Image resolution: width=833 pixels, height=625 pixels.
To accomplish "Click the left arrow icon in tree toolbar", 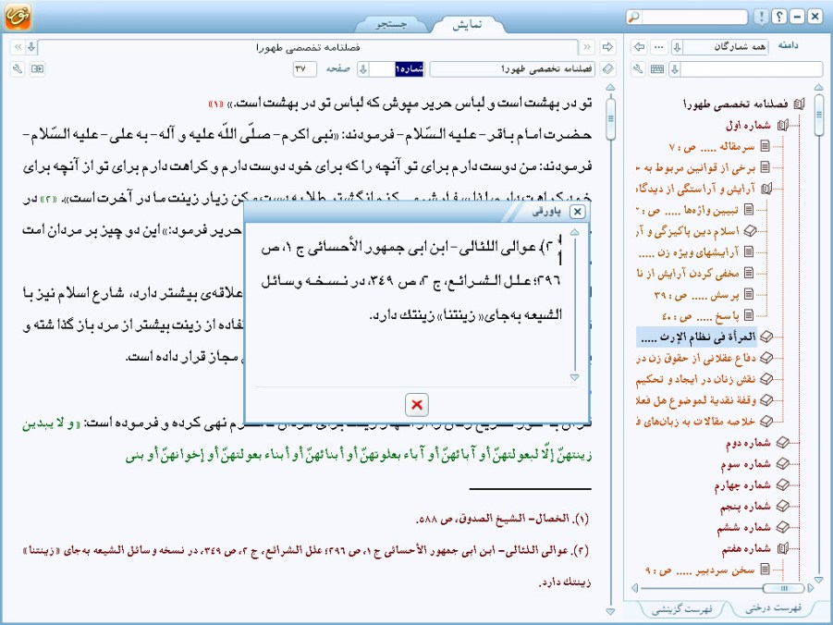I will click(x=640, y=47).
